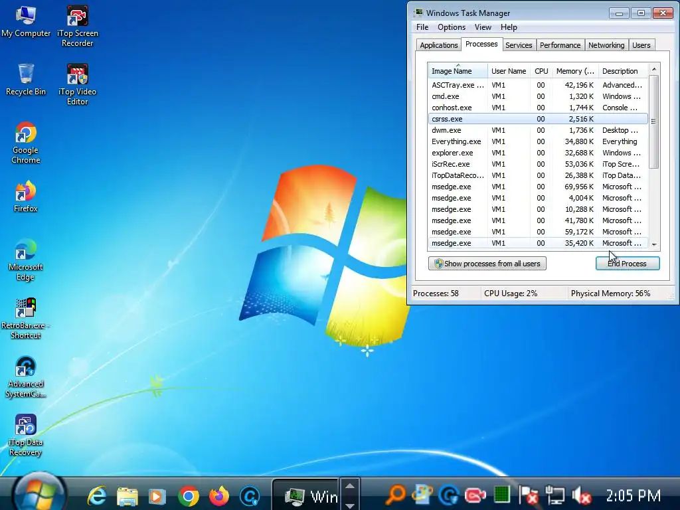
Task: Click the process list scroll-up arrow
Action: [654, 69]
